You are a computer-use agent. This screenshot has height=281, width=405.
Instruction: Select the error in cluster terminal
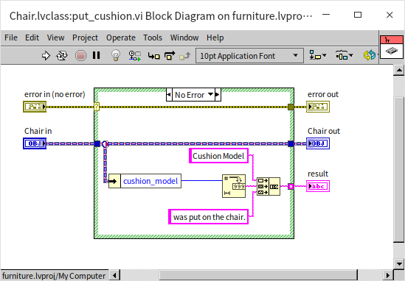35,107
